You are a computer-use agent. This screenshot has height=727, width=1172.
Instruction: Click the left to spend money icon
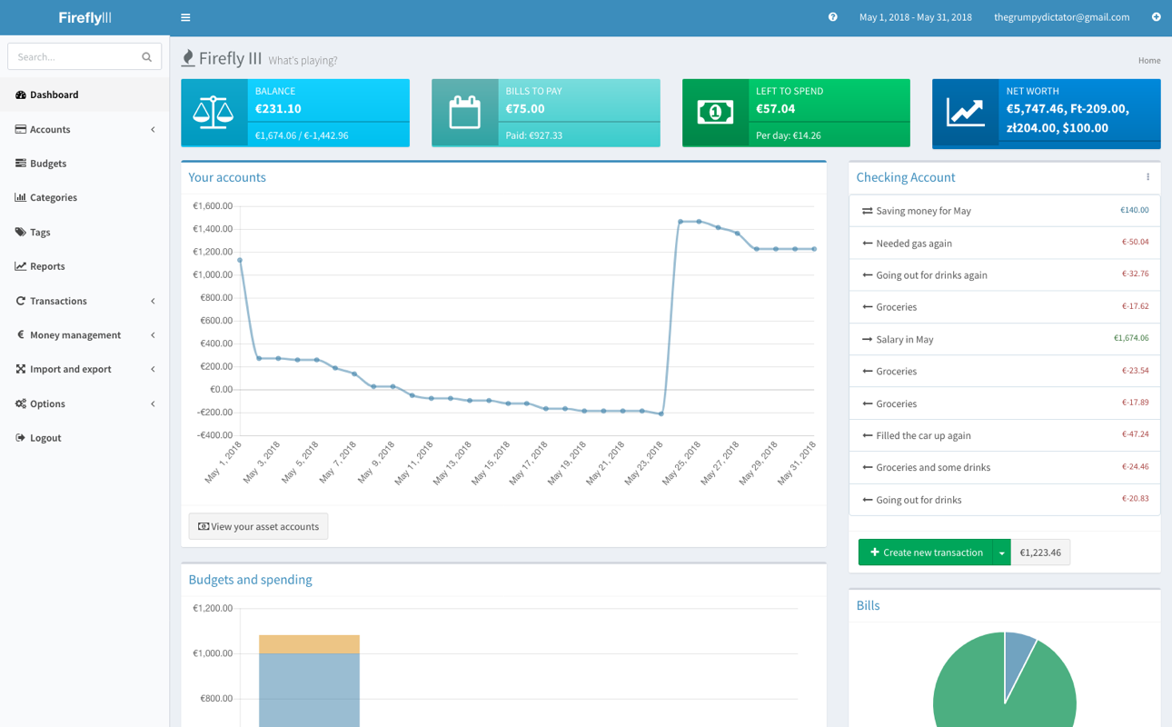tap(715, 113)
